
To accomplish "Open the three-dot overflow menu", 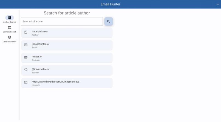I will [218, 4].
